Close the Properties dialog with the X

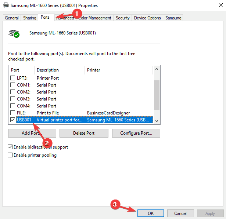coord(220,6)
